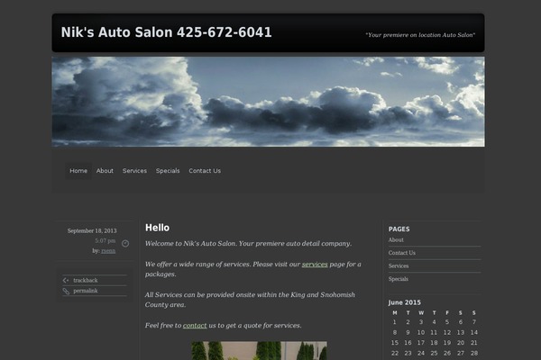Follow the contact link in the post

point(195,326)
